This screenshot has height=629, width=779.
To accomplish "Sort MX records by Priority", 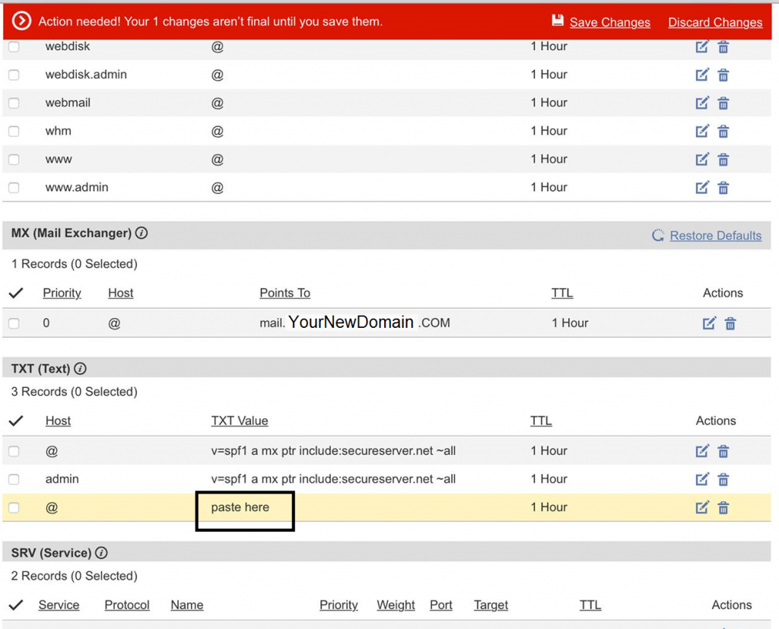I will click(x=62, y=293).
